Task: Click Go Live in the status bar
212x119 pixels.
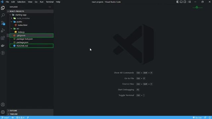Action: (x=197, y=118)
